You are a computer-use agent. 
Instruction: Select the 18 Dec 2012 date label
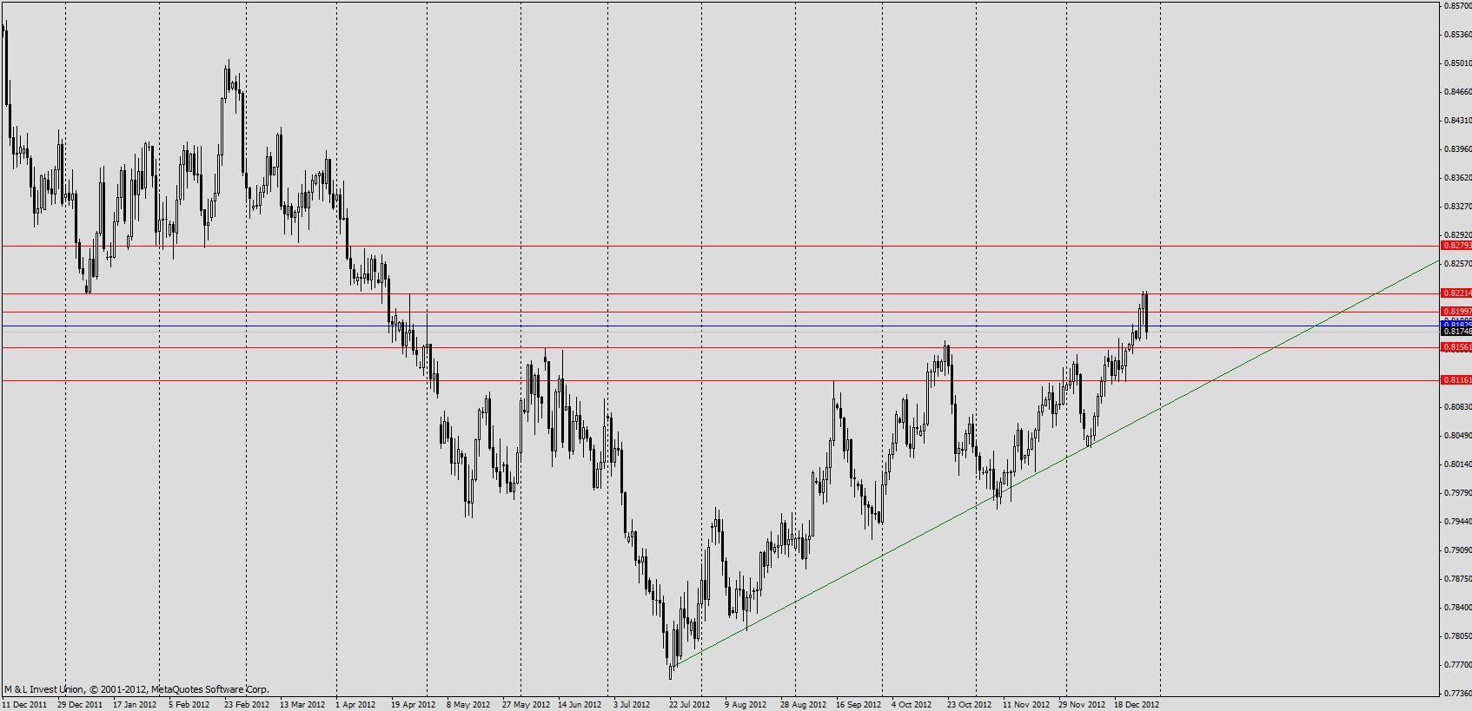click(1136, 704)
